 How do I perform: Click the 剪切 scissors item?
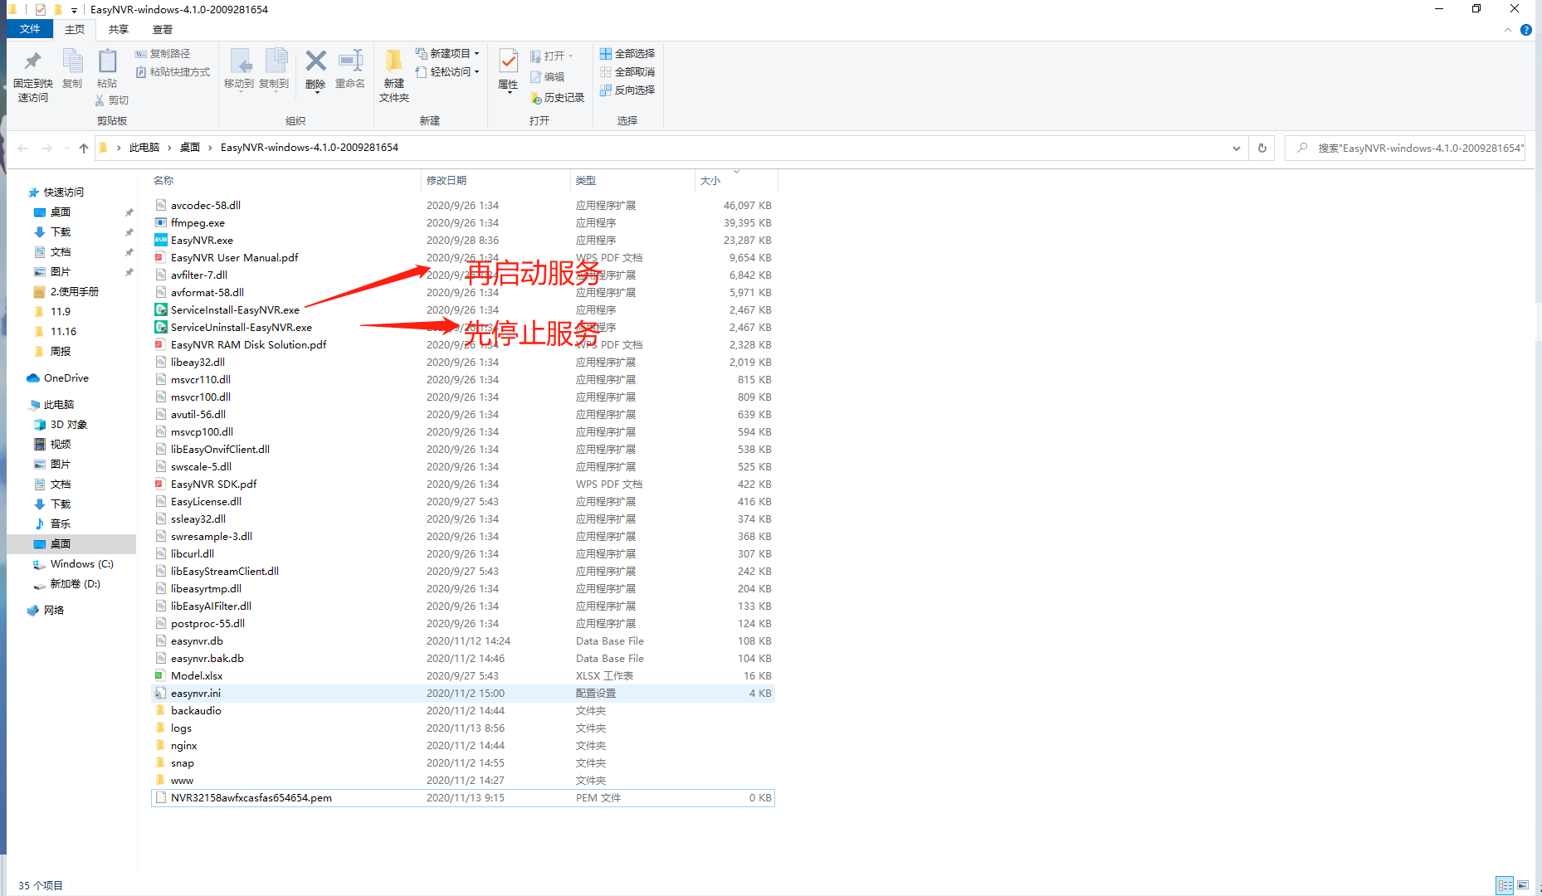coord(112,100)
